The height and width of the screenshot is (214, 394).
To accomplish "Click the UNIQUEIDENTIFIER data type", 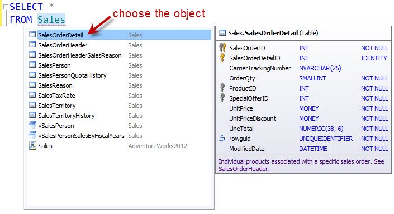I will pos(326,139).
